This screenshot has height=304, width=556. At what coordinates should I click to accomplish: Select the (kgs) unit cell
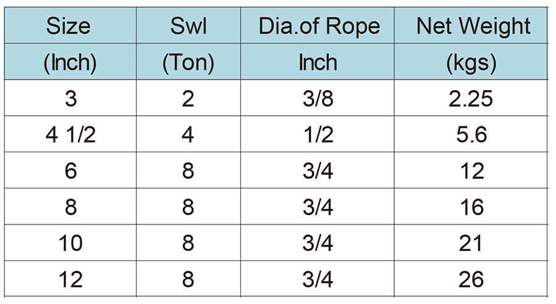(x=471, y=62)
